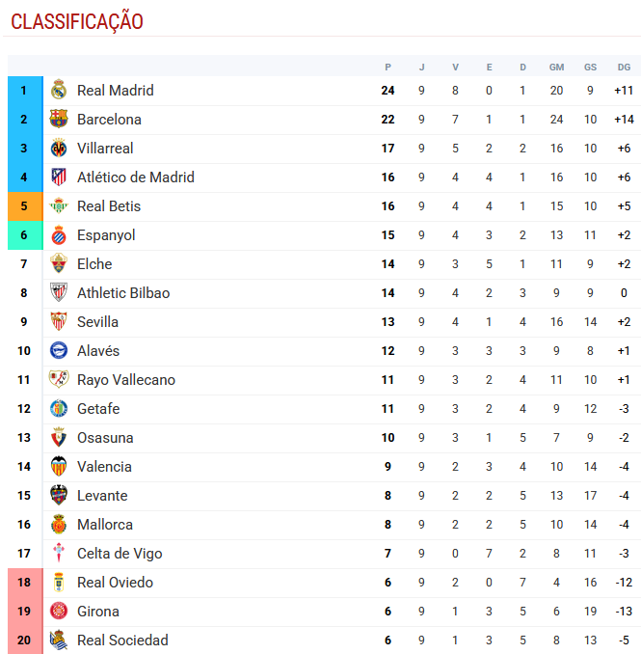Click the DG goal difference header

point(624,67)
